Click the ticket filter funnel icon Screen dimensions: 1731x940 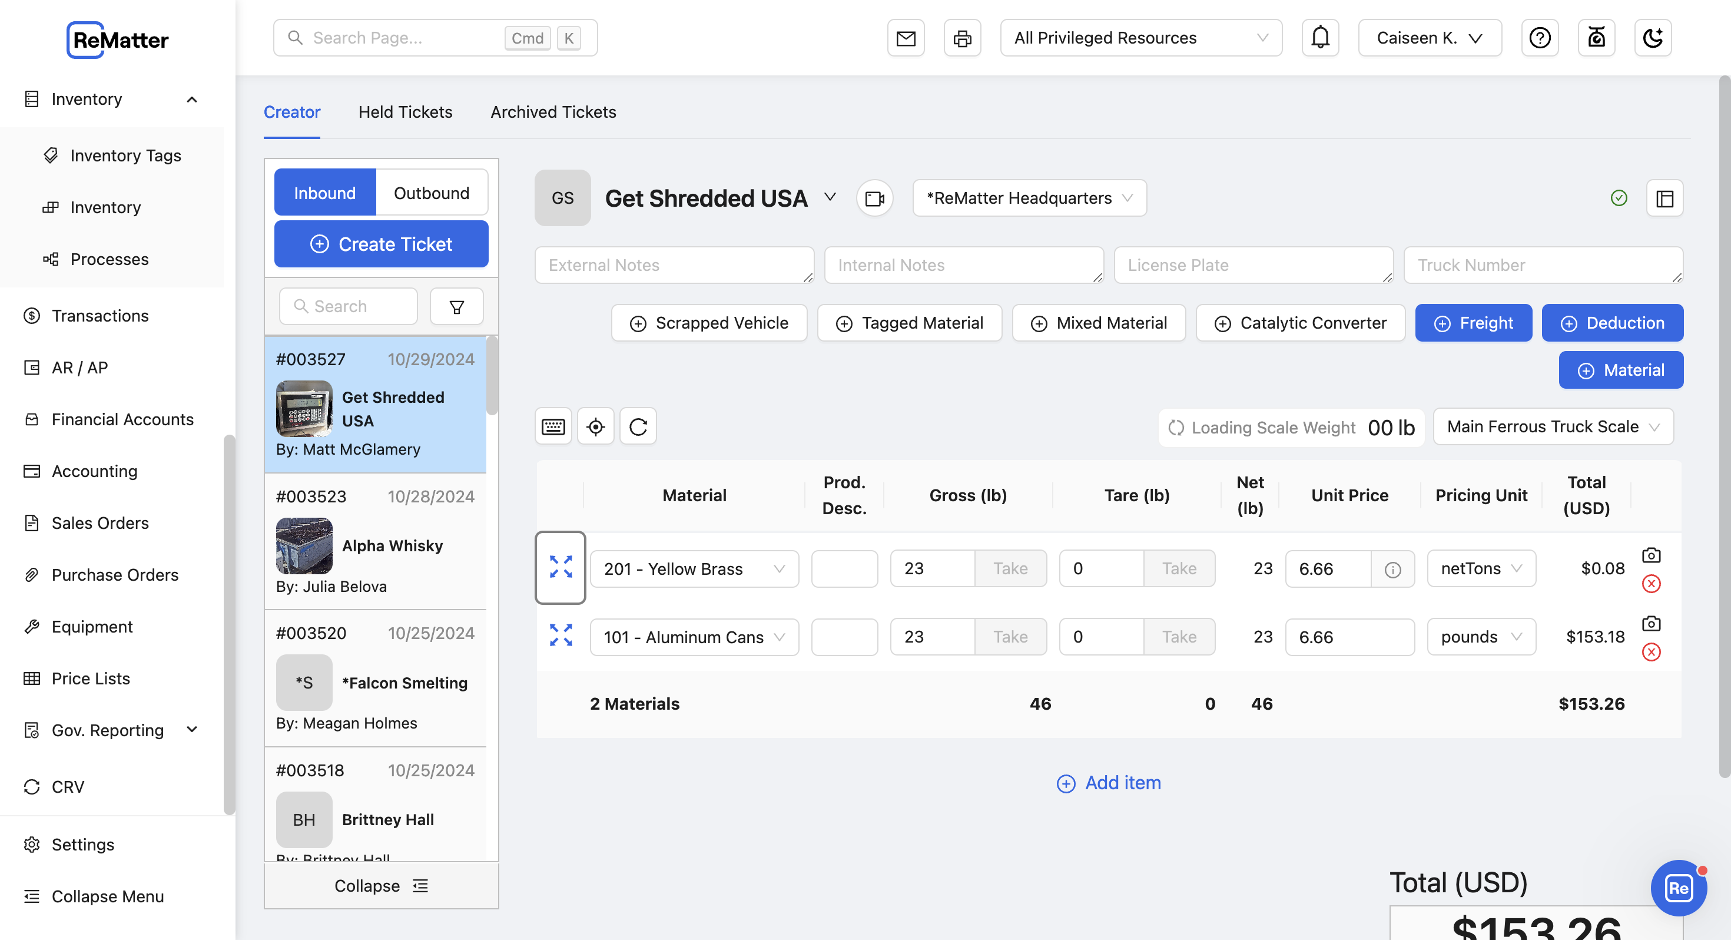coord(456,307)
